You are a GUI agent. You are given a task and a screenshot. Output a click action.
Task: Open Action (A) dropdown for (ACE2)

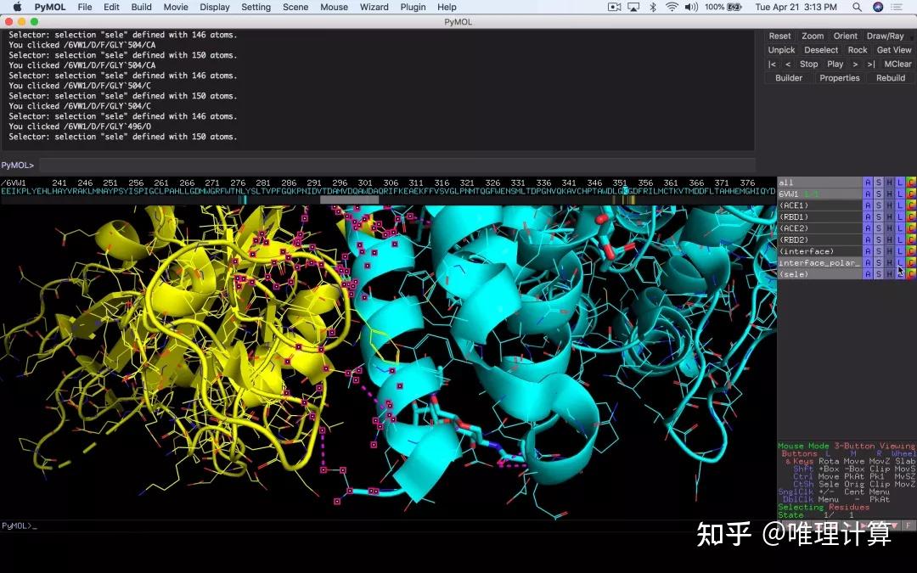(x=868, y=228)
